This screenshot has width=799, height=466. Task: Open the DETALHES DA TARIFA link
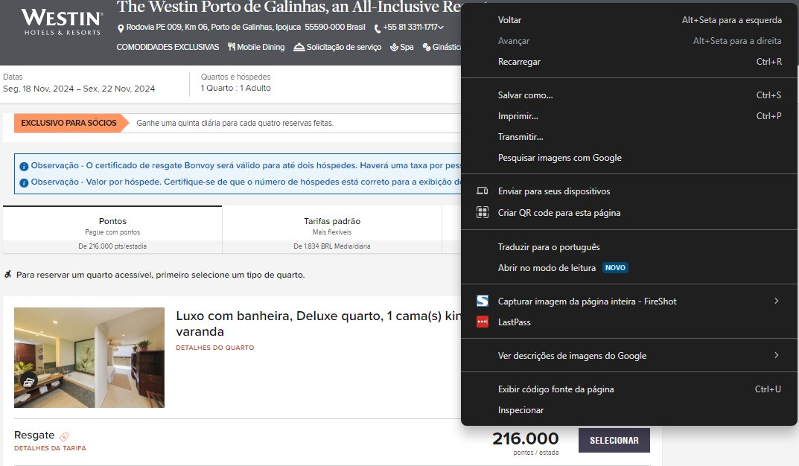(50, 448)
